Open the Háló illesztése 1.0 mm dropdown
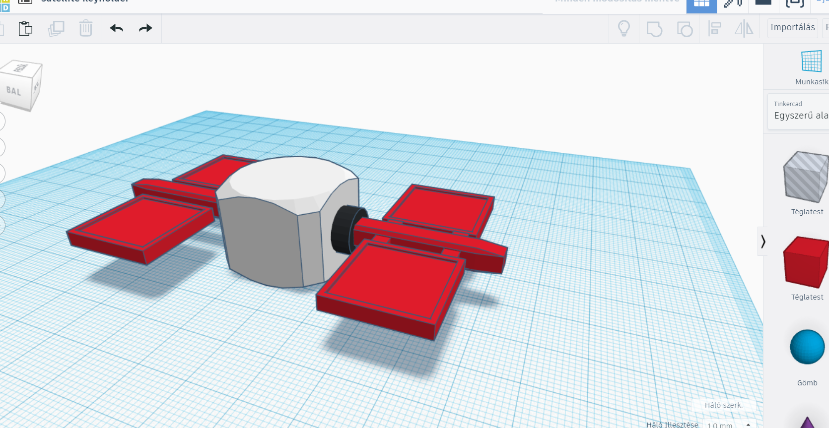Viewport: 829px width, 428px height. (729, 425)
